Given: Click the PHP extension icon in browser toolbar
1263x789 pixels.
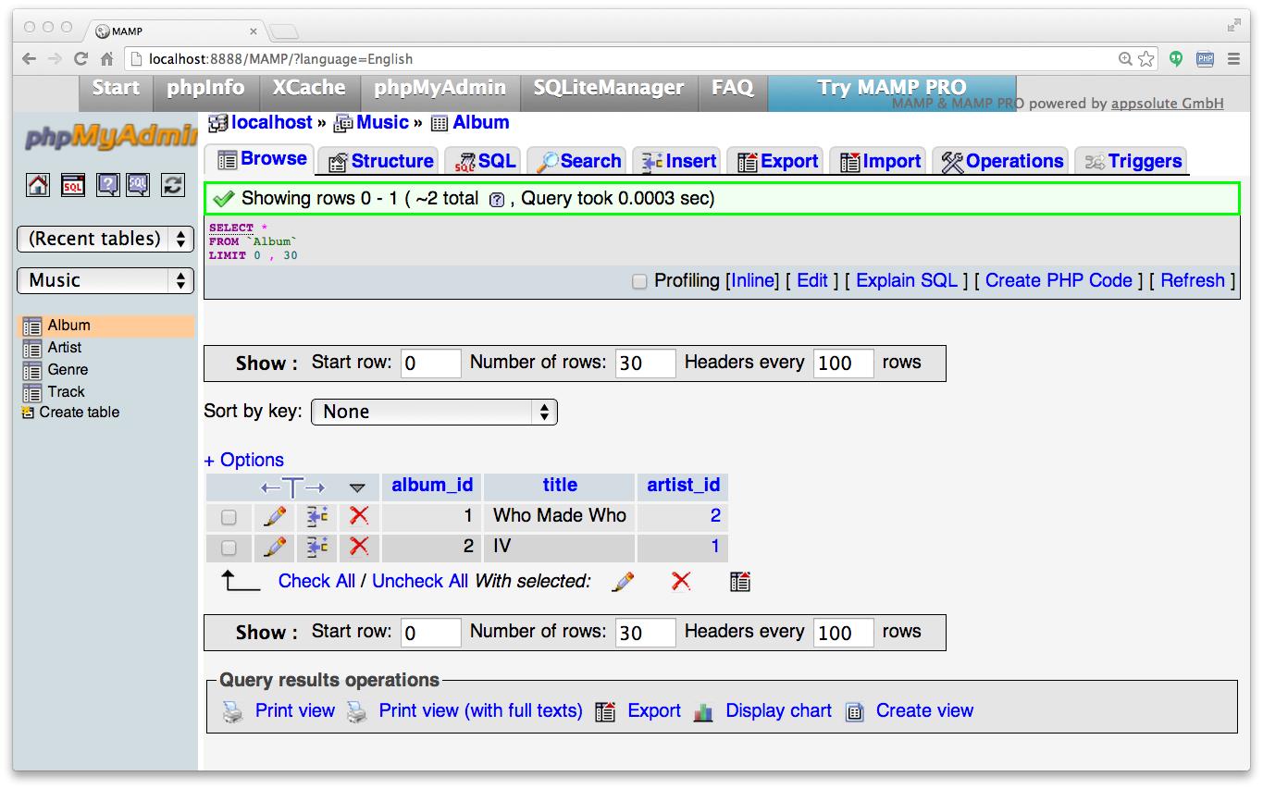Looking at the screenshot, I should pyautogui.click(x=1205, y=58).
